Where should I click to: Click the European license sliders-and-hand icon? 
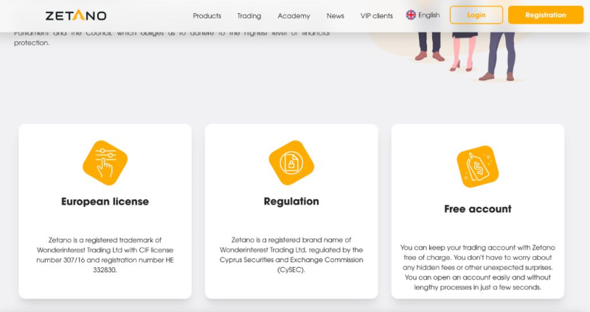click(x=105, y=163)
